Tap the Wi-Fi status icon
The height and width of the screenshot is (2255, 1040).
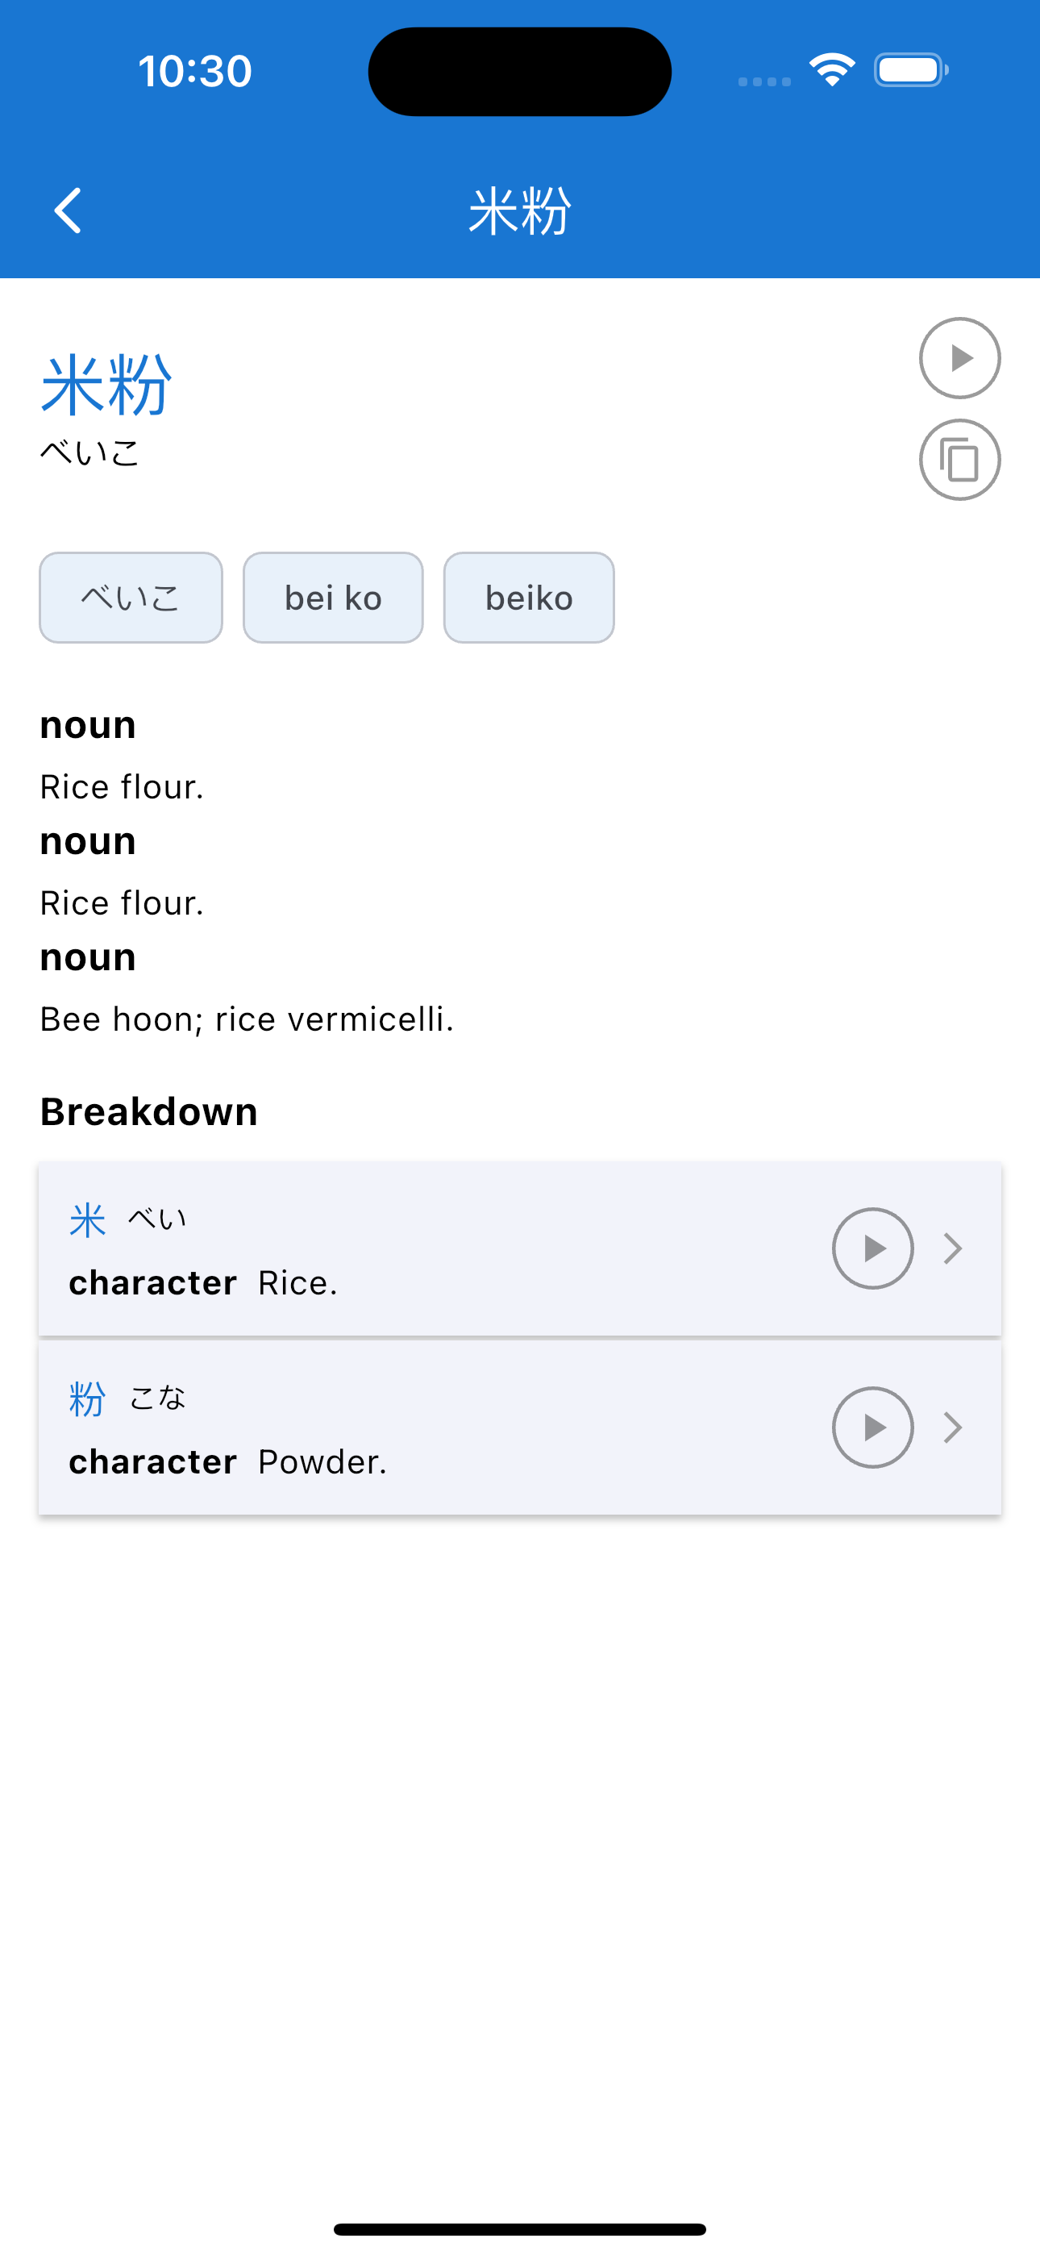(832, 70)
